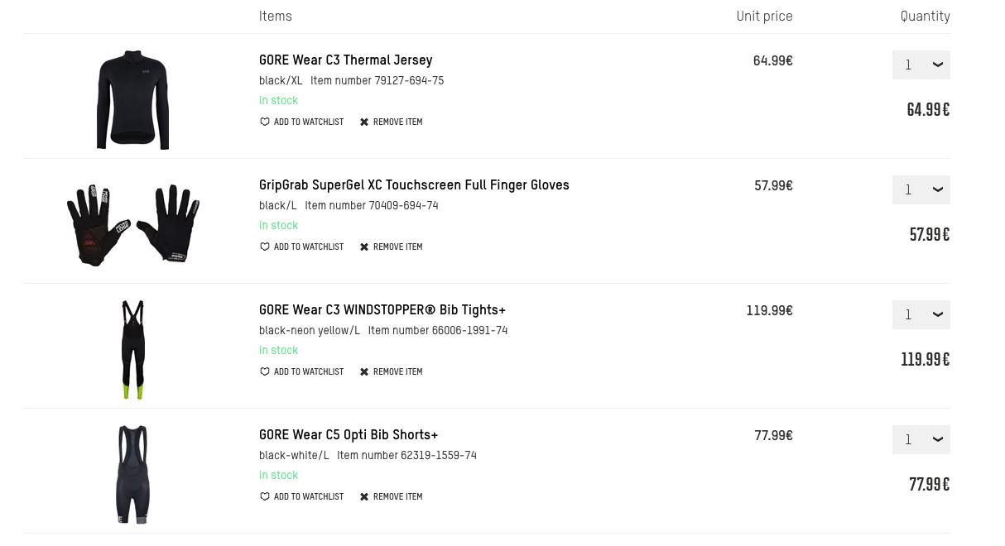1005x546 pixels.
Task: Click heart icon for GripGrab SuperGel gloves
Action: tap(265, 247)
